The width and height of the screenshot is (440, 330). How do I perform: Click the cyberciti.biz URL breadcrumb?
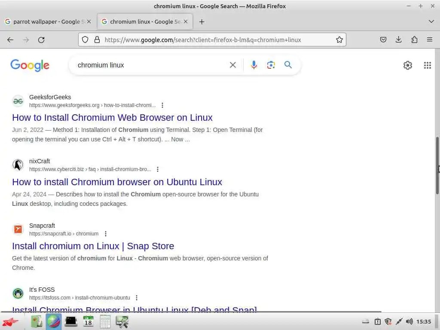(x=90, y=169)
